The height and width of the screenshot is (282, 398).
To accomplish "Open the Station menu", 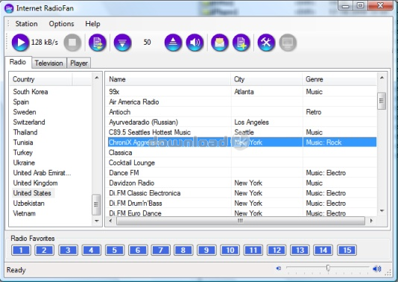I will click(26, 24).
